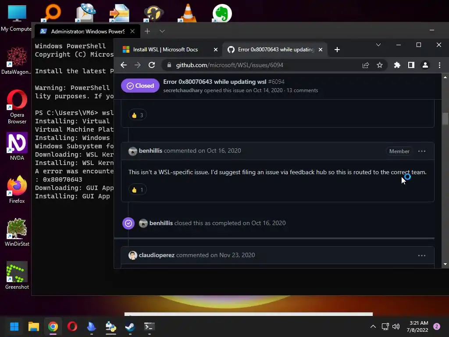Select the Evernote elephant desktop shortcut

[x=222, y=13]
